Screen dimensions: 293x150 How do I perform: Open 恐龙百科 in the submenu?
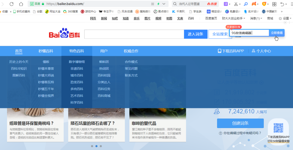(x=77, y=82)
